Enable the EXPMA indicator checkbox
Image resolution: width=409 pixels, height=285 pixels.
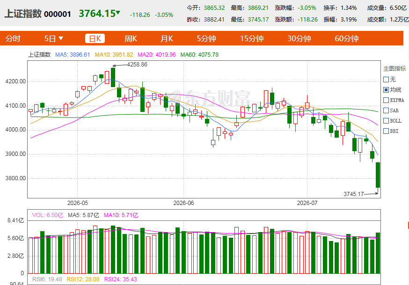coord(386,100)
